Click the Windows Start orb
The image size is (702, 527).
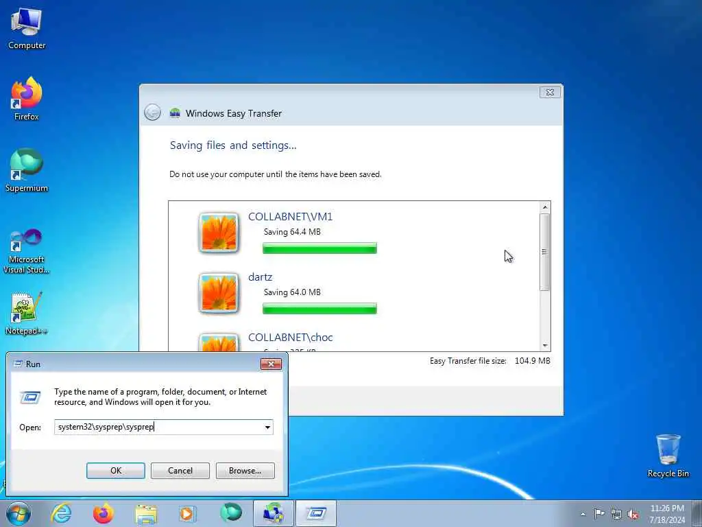click(19, 513)
